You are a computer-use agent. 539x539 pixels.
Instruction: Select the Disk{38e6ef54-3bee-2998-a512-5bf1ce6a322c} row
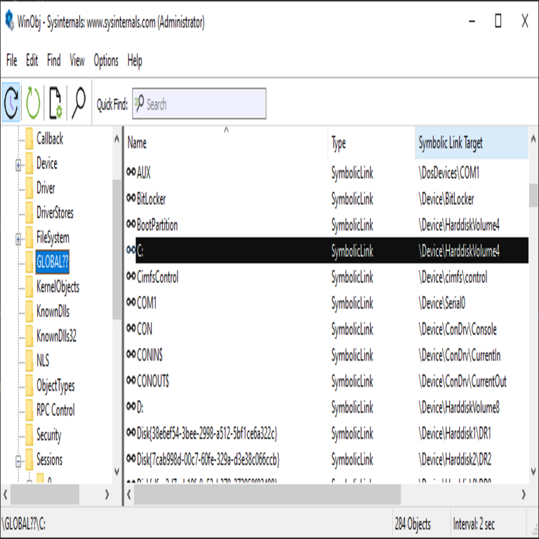point(326,433)
